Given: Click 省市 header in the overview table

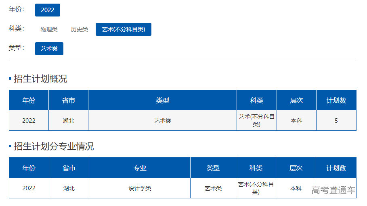Looking at the screenshot, I should coord(69,100).
